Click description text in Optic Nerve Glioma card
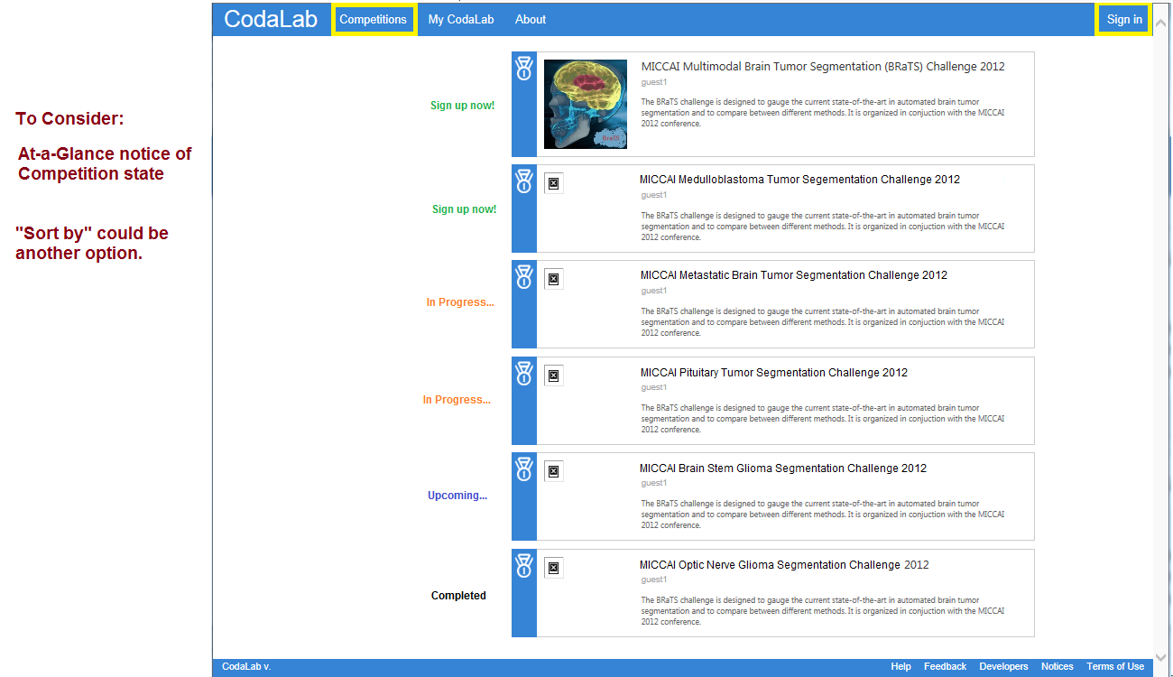 coord(823,611)
